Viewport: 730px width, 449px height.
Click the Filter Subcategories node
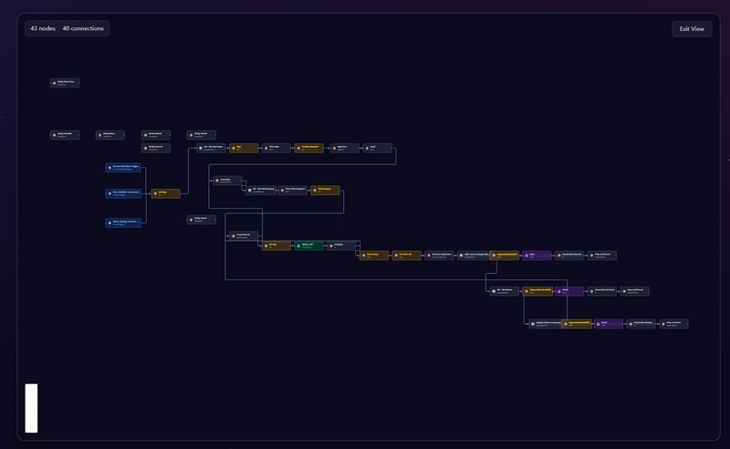pyautogui.click(x=293, y=190)
